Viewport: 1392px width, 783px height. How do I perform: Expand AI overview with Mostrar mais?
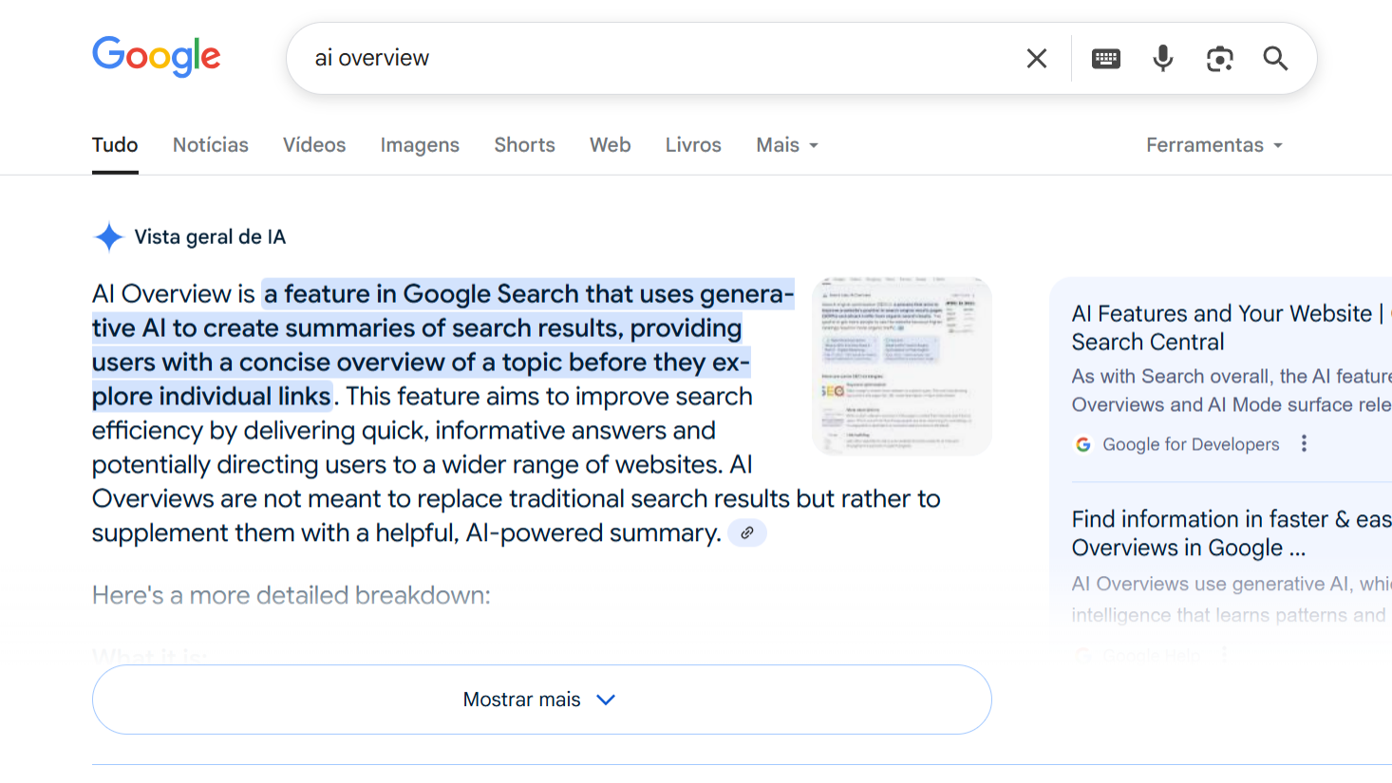[541, 699]
